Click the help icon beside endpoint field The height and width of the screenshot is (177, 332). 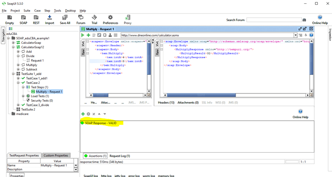tap(311, 35)
